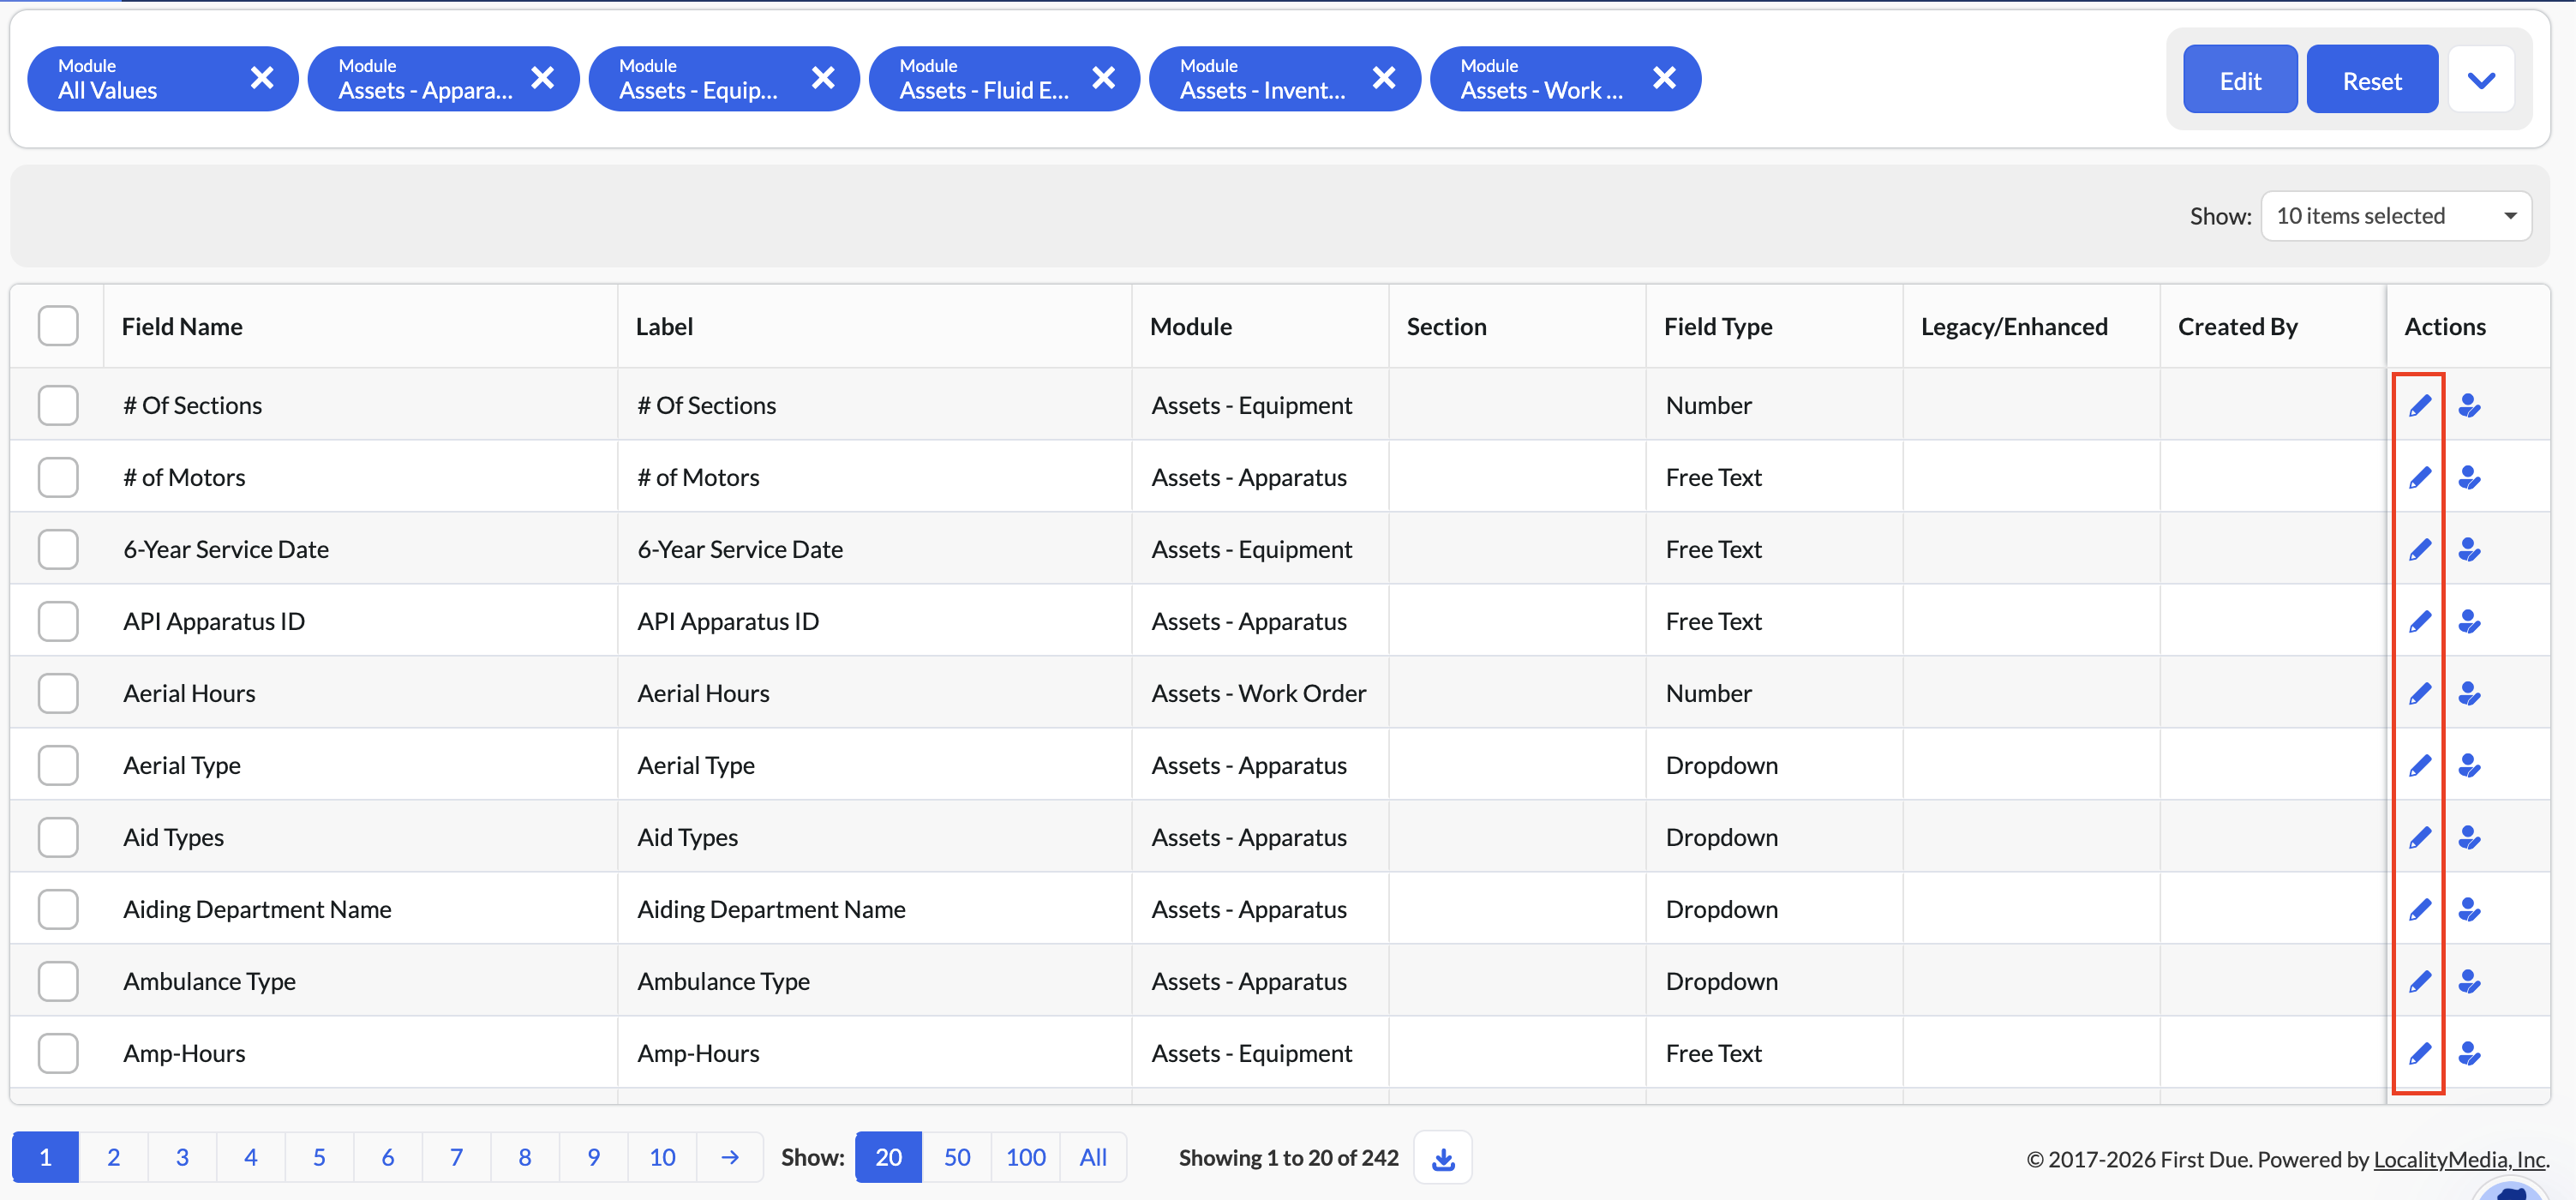2576x1200 pixels.
Task: Open the user permissions icon for # Of Sections
Action: pos(2469,405)
